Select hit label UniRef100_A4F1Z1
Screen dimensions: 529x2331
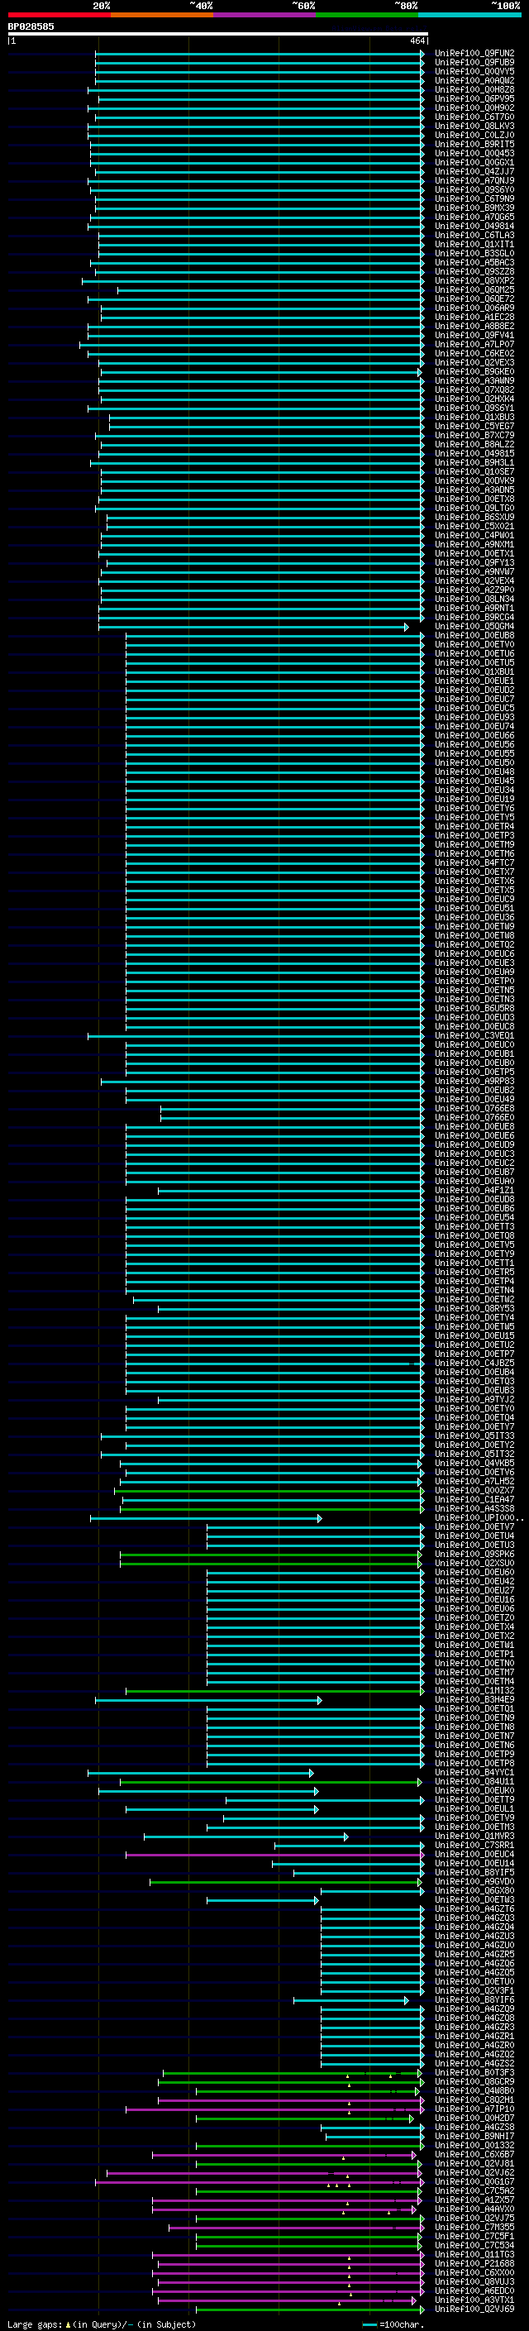(474, 1191)
